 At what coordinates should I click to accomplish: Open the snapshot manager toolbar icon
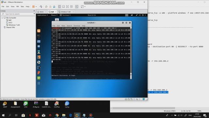54,7
